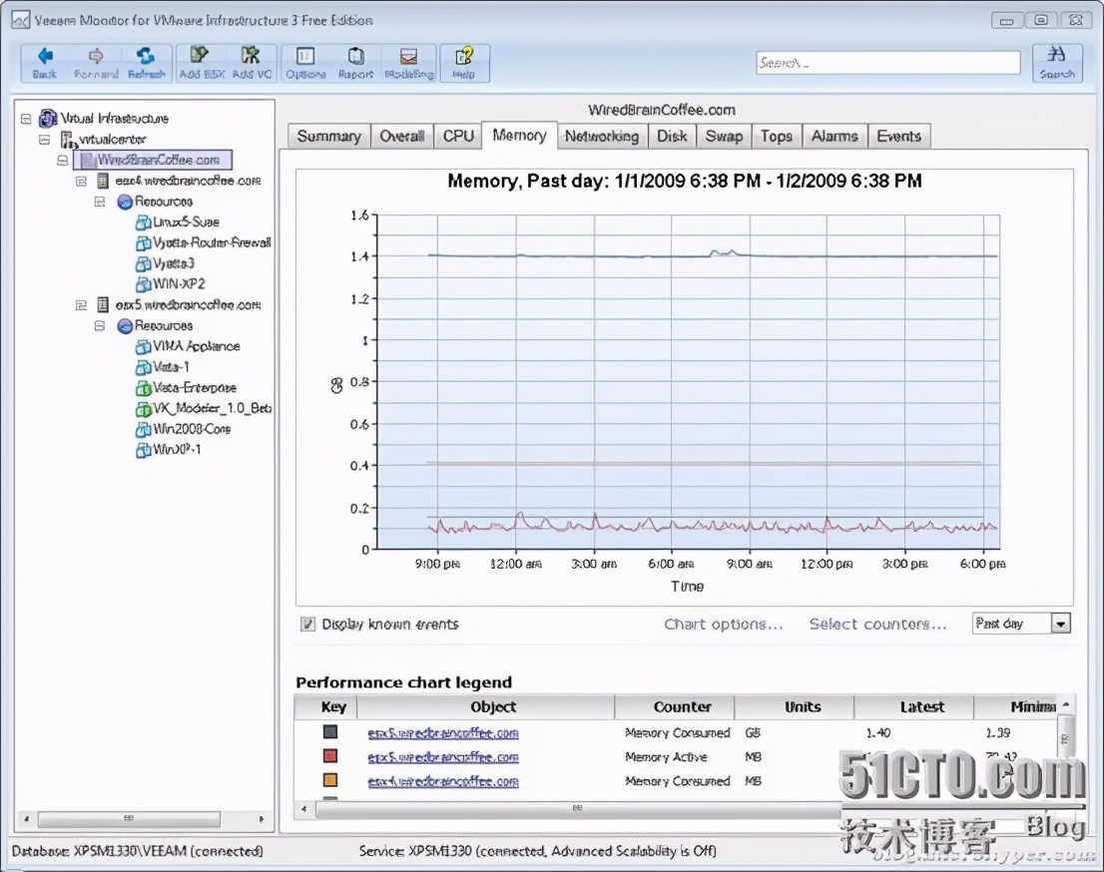Click the VIMA Appliance VM icon
Viewport: 1104px width, 872px height.
143,346
